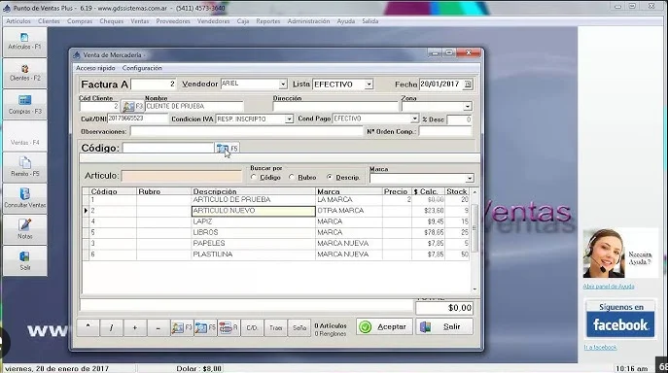The image size is (668, 373).
Task: Open the Cheques menu
Action: 111,20
